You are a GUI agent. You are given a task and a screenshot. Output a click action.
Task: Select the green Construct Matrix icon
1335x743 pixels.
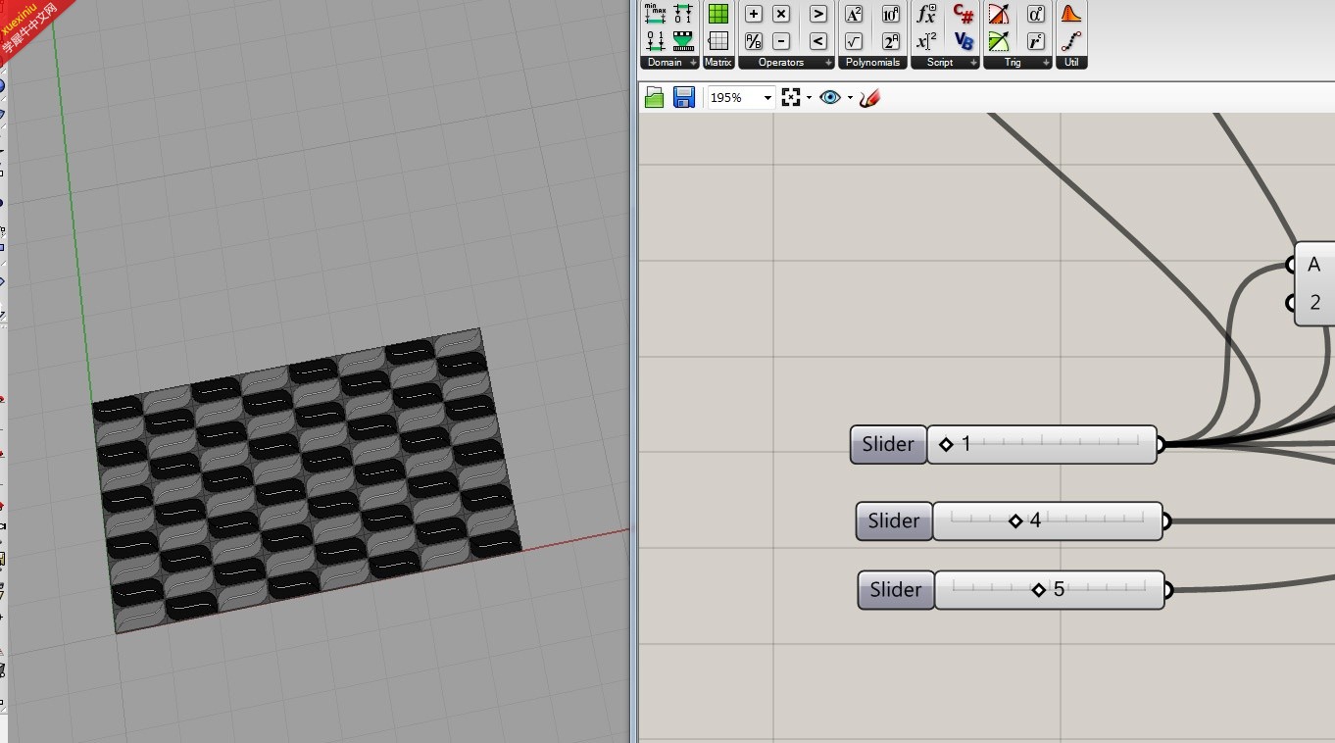click(x=718, y=14)
